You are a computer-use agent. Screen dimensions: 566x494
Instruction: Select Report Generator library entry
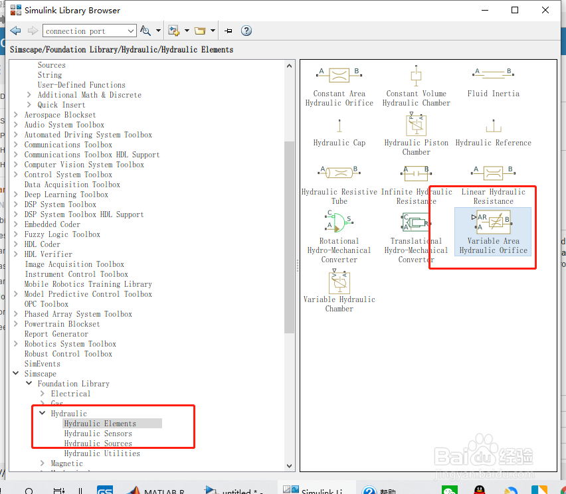click(56, 334)
